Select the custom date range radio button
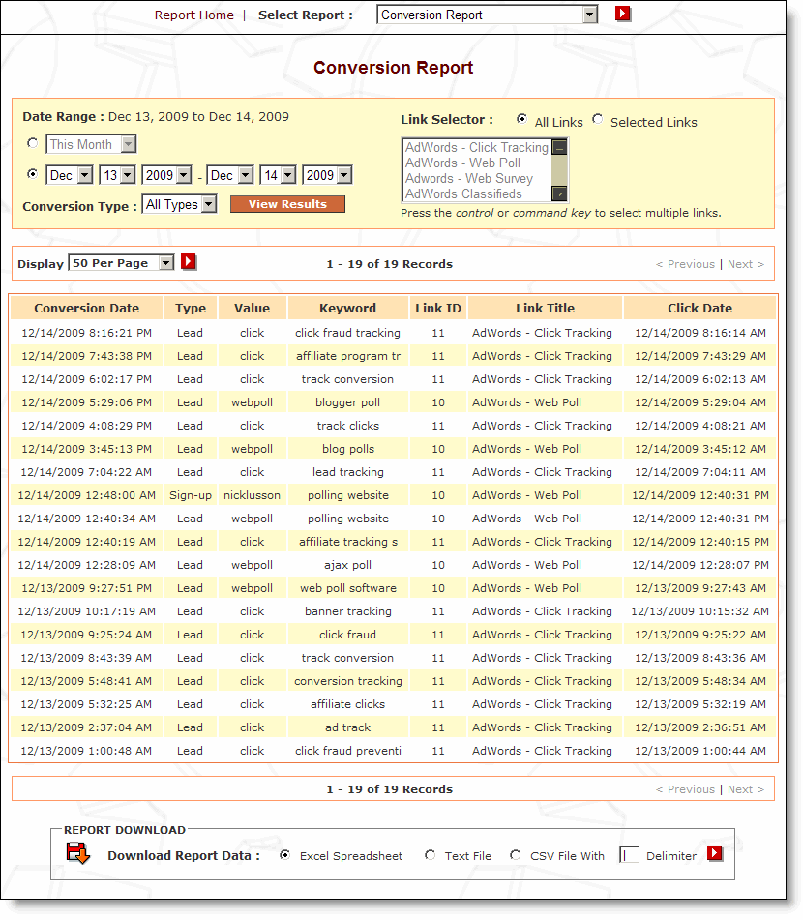 pos(32,175)
